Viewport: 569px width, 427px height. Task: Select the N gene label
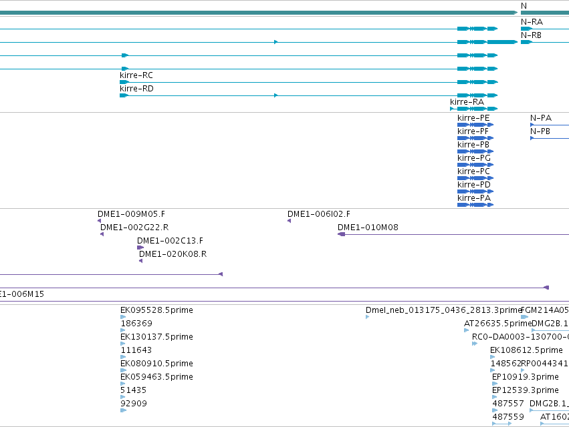524,6
